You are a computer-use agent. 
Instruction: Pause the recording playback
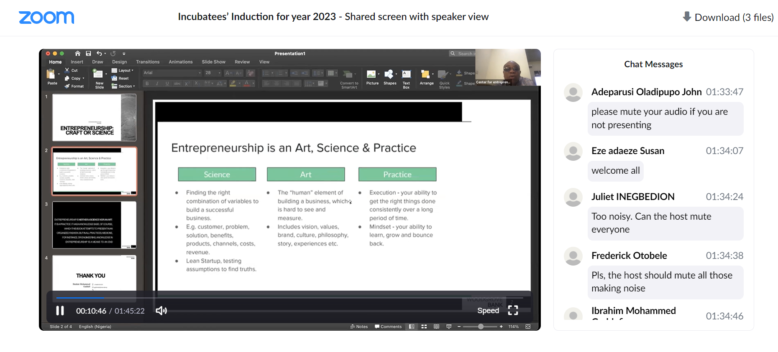(60, 311)
